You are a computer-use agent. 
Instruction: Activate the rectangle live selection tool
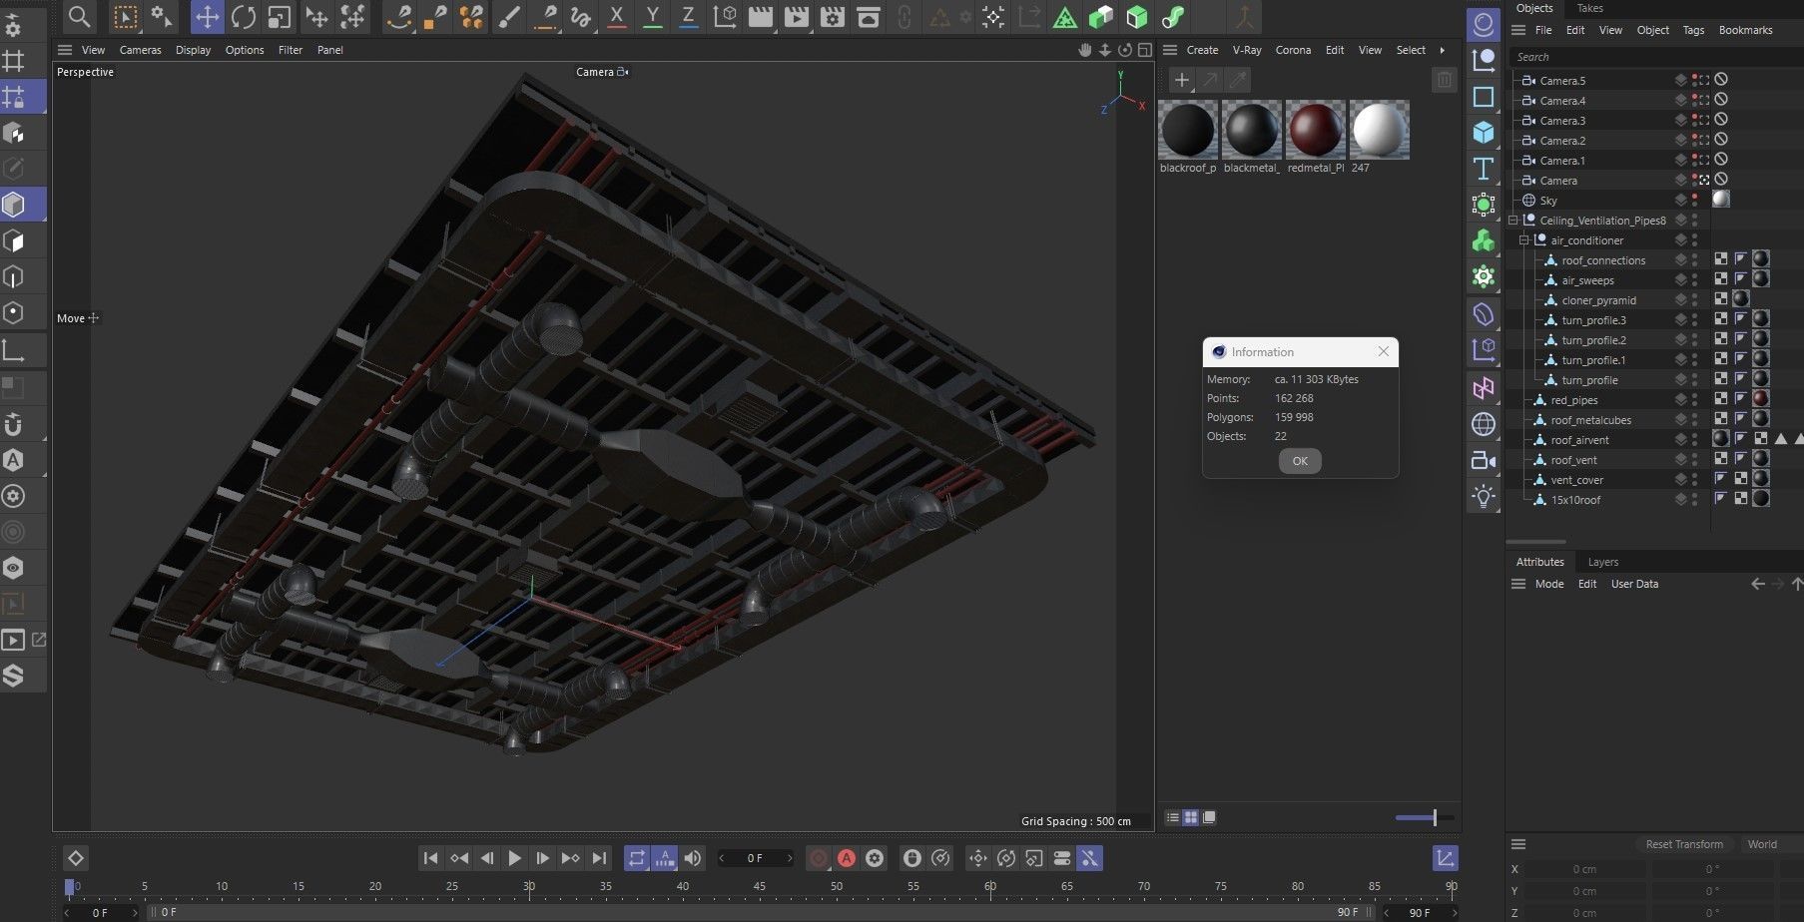click(125, 17)
